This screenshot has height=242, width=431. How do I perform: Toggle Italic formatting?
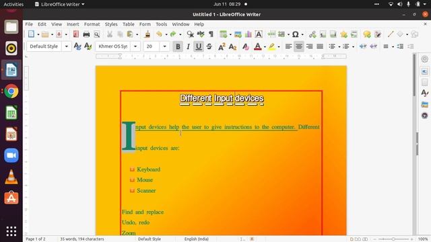[x=189, y=46]
